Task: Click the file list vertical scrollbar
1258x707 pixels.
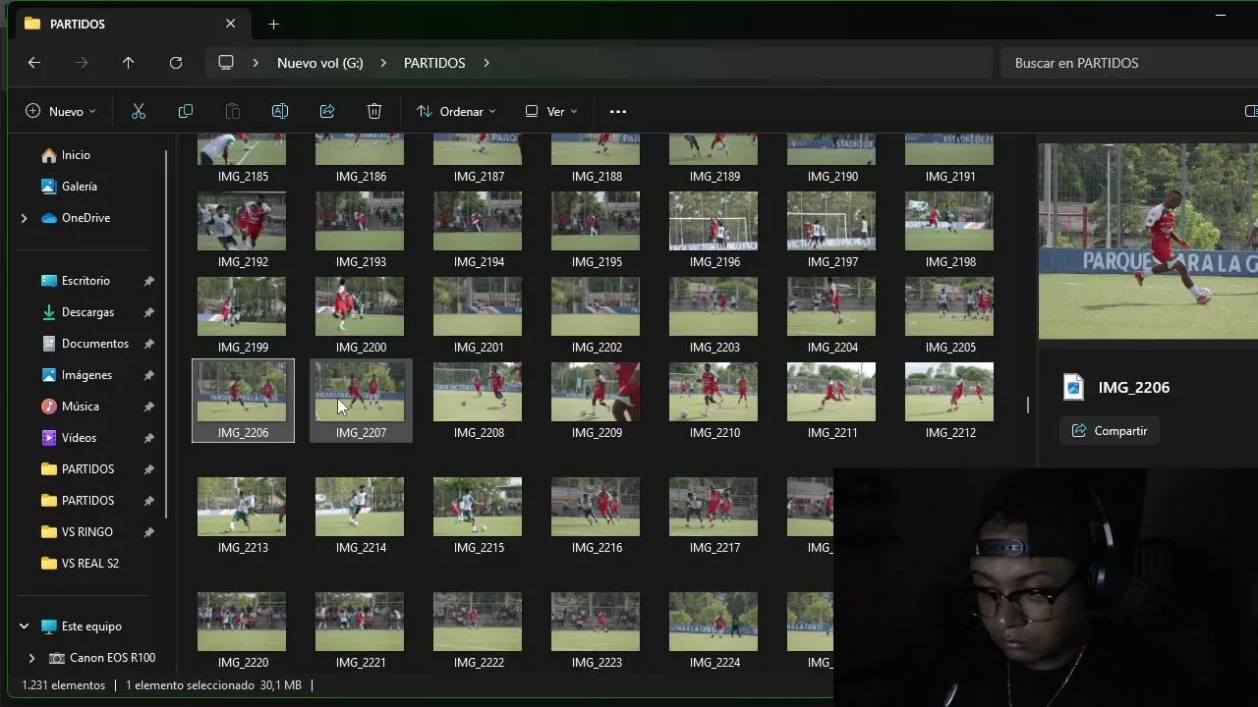Action: click(x=1028, y=404)
